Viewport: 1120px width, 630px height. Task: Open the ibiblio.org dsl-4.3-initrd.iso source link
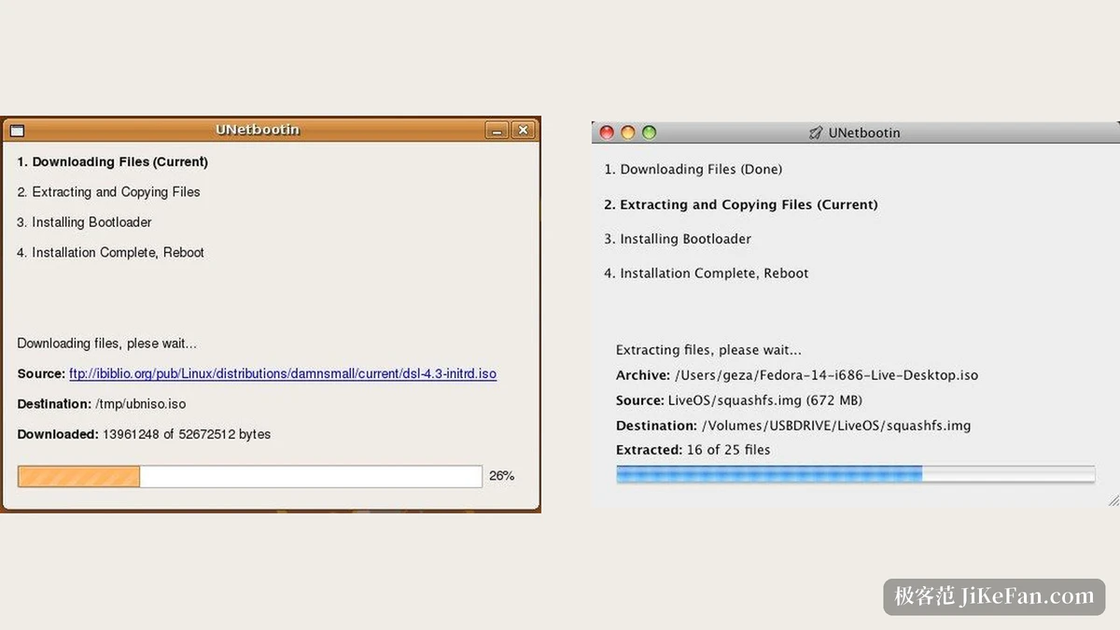(283, 373)
